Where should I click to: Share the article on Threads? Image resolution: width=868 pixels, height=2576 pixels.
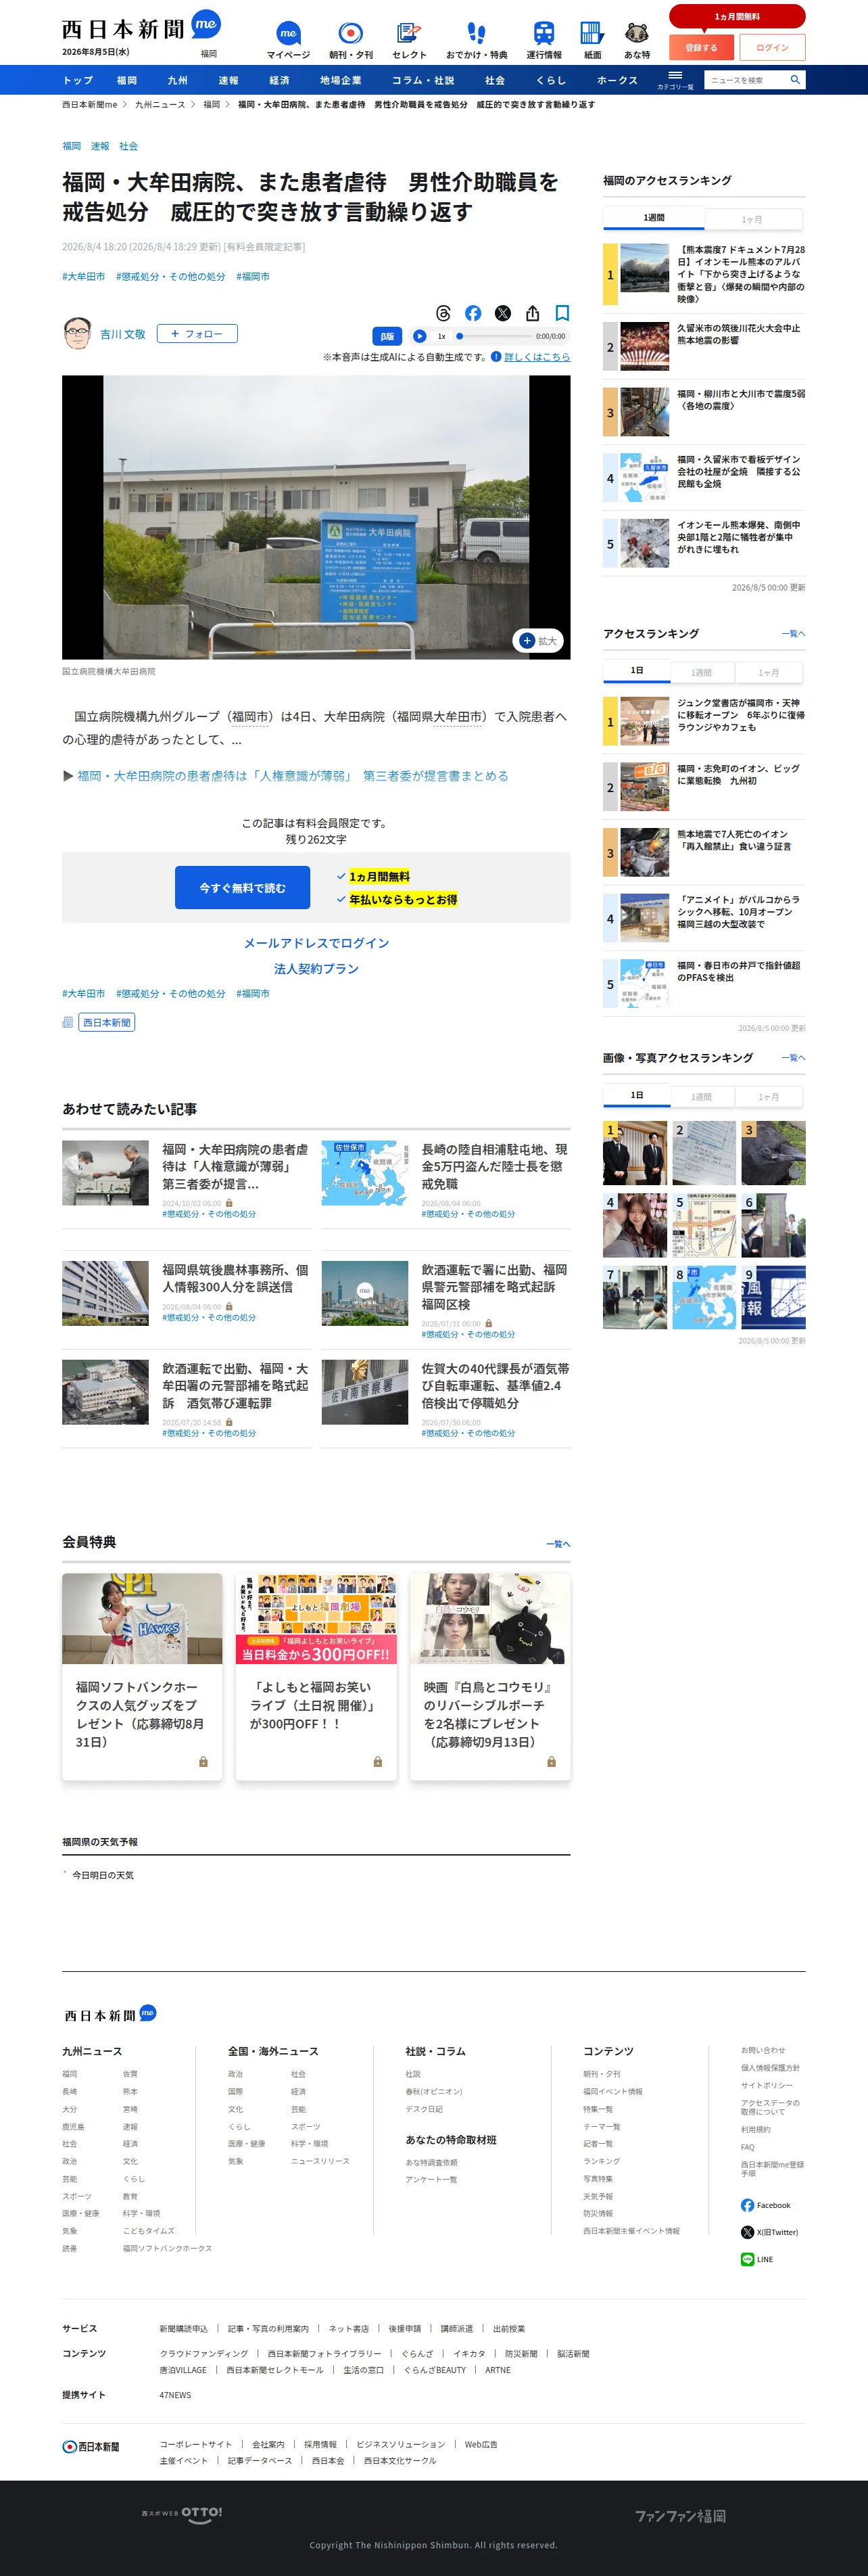pos(443,313)
